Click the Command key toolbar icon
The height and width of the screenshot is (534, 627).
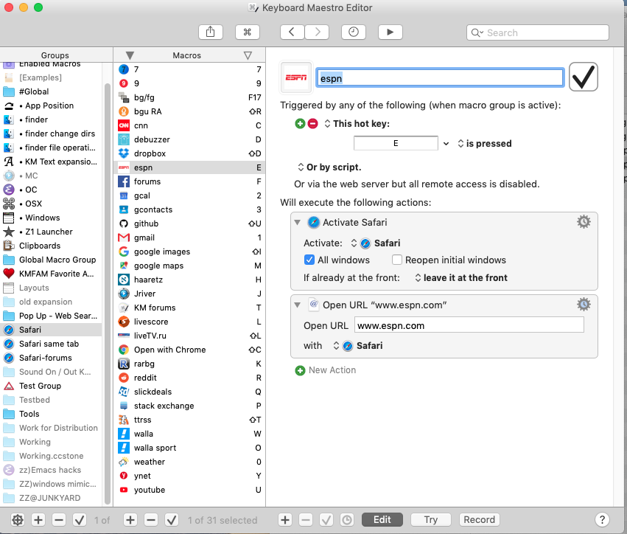coord(248,32)
